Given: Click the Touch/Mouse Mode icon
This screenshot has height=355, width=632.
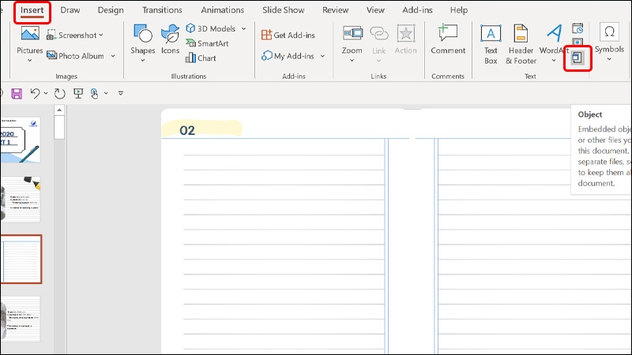Looking at the screenshot, I should (94, 93).
